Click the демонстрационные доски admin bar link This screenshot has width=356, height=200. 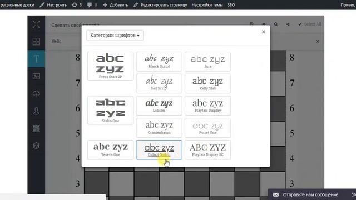tap(17, 5)
